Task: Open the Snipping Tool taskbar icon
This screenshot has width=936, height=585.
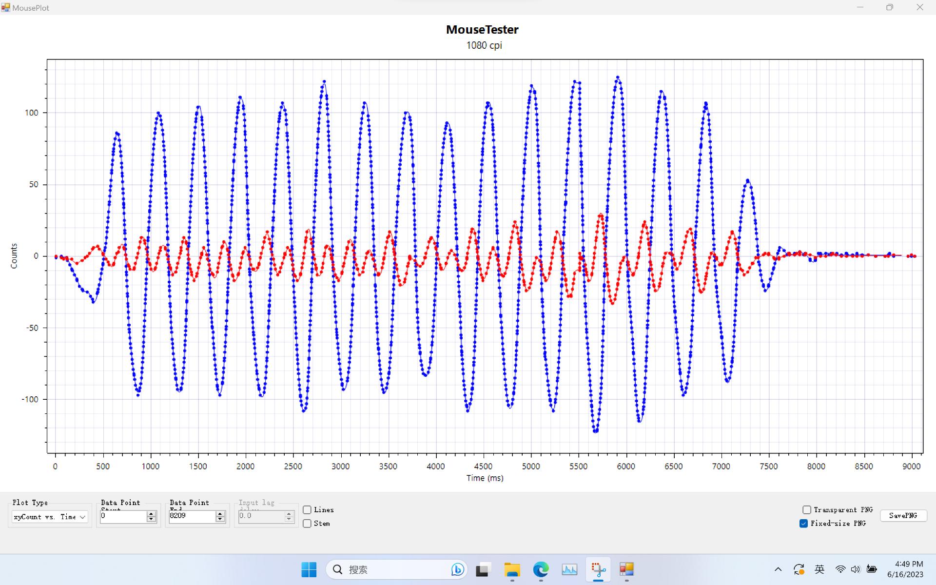Action: (598, 569)
